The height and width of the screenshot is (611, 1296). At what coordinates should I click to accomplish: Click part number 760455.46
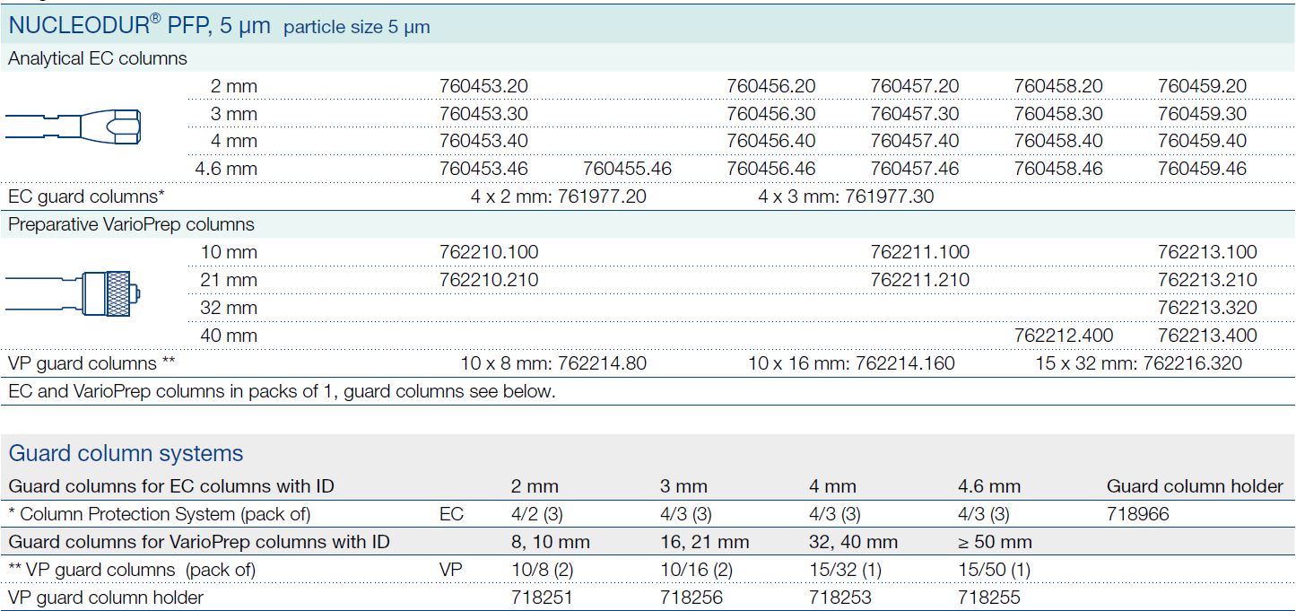627,169
